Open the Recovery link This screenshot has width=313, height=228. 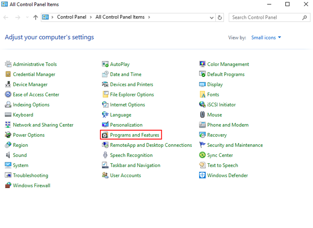coord(217,135)
